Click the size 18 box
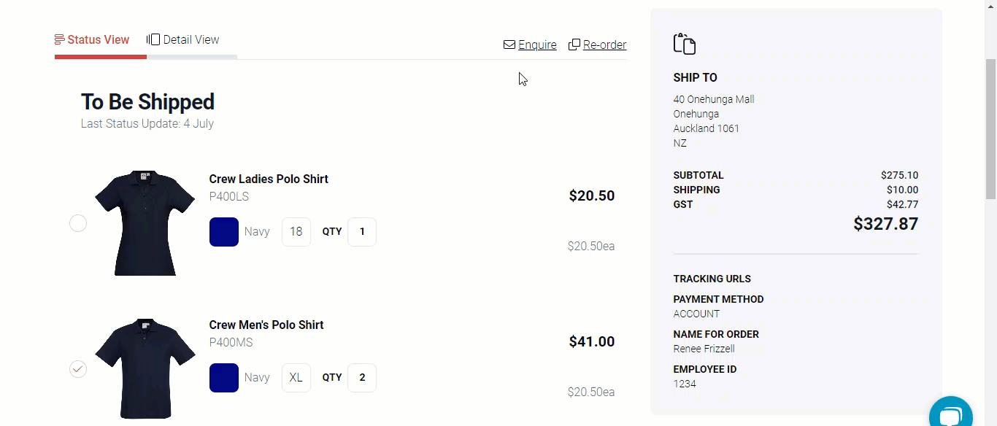The image size is (997, 426). pos(296,232)
